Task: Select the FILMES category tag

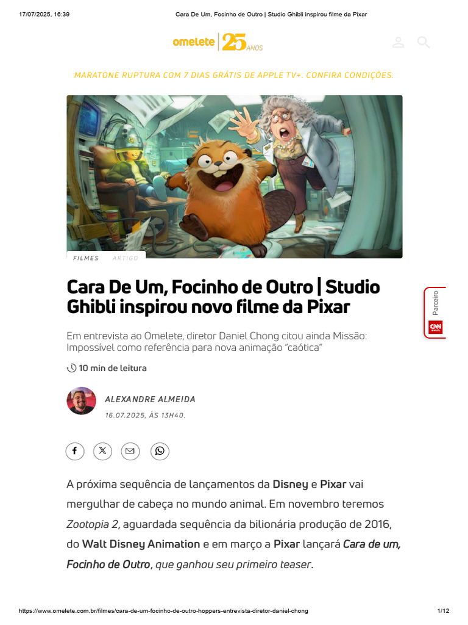Action: [x=86, y=258]
